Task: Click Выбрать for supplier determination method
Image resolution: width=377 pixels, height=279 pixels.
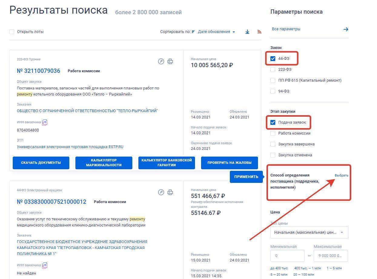Action: click(341, 175)
